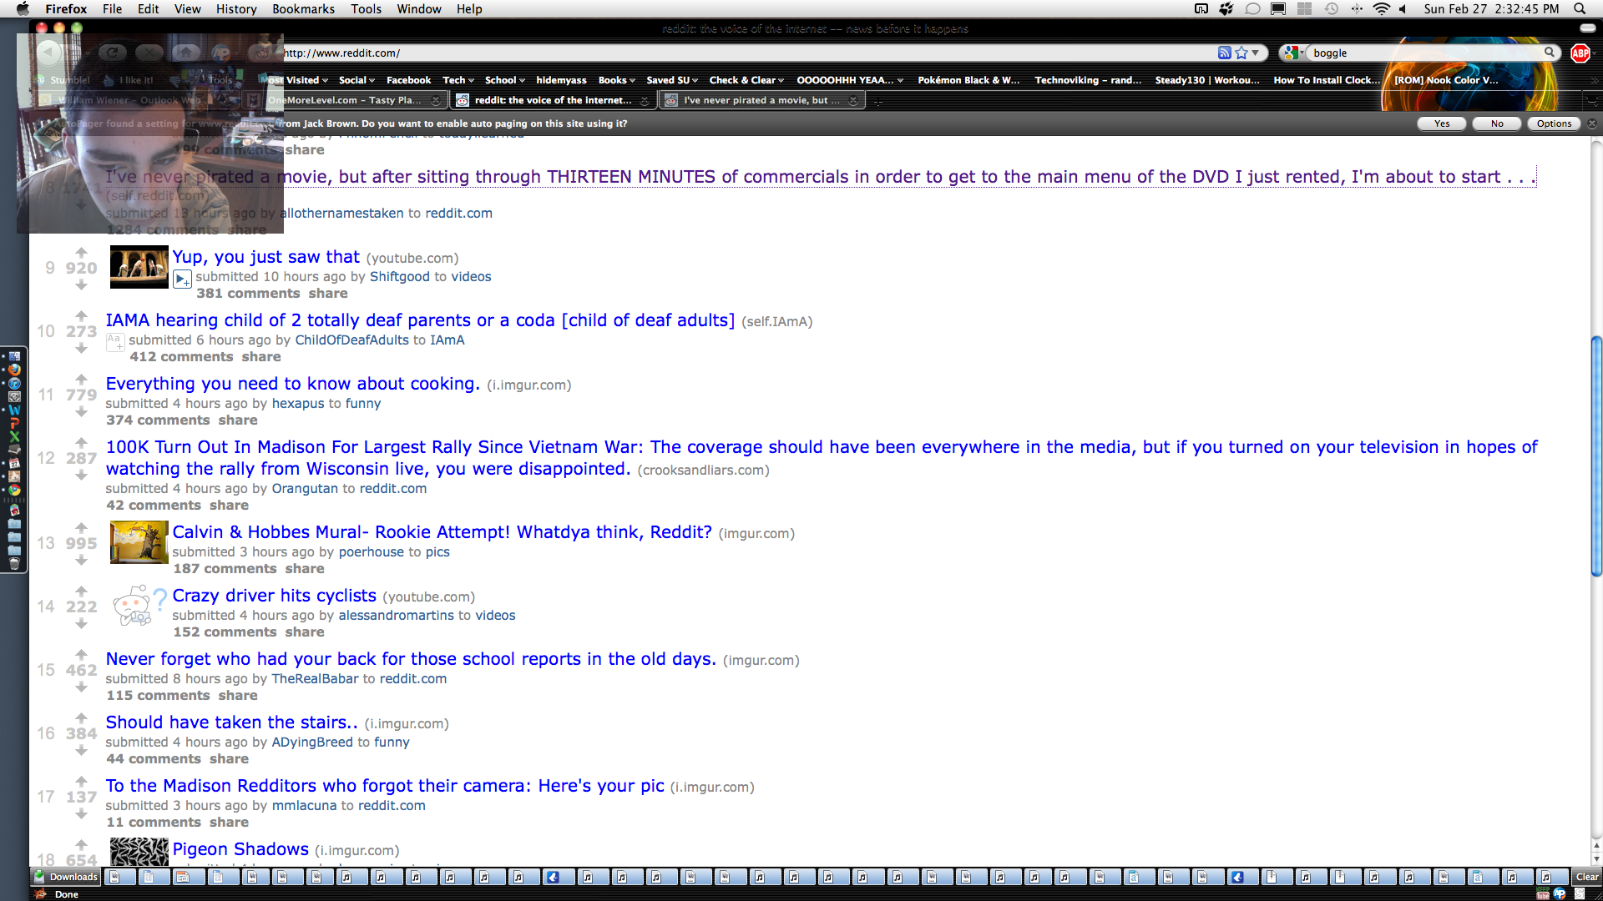Downvote the Everything about cooking post
Screen dimensions: 1603x901
(81, 412)
